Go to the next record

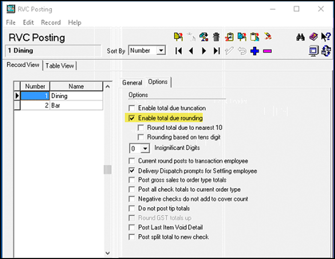pyautogui.click(x=204, y=50)
